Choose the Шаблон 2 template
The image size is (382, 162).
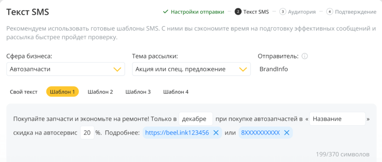click(x=100, y=92)
